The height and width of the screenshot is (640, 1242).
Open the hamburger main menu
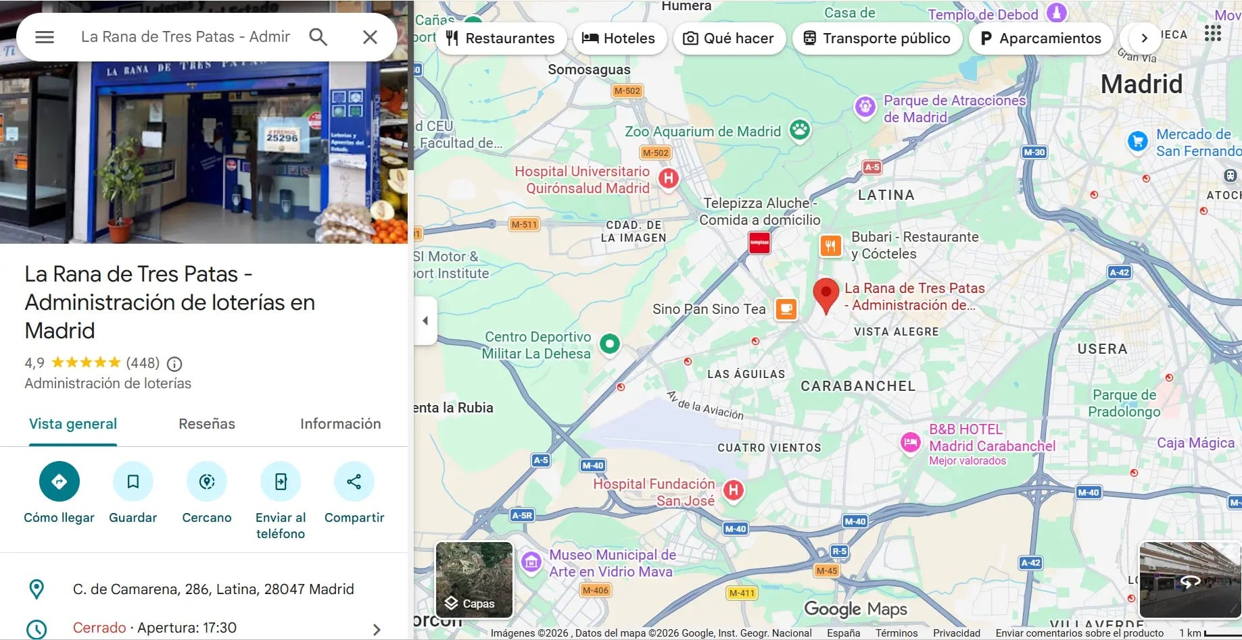(45, 37)
